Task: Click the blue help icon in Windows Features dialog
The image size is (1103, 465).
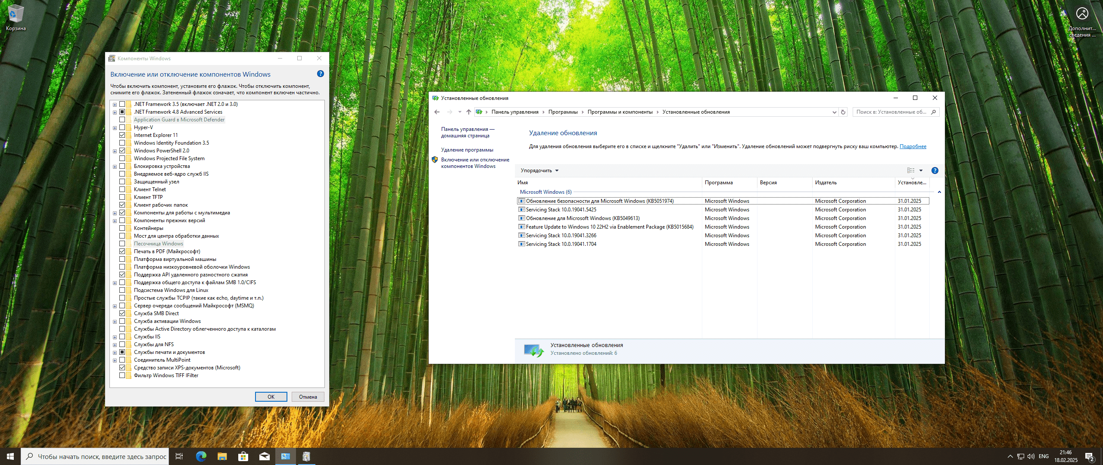Action: [x=320, y=74]
